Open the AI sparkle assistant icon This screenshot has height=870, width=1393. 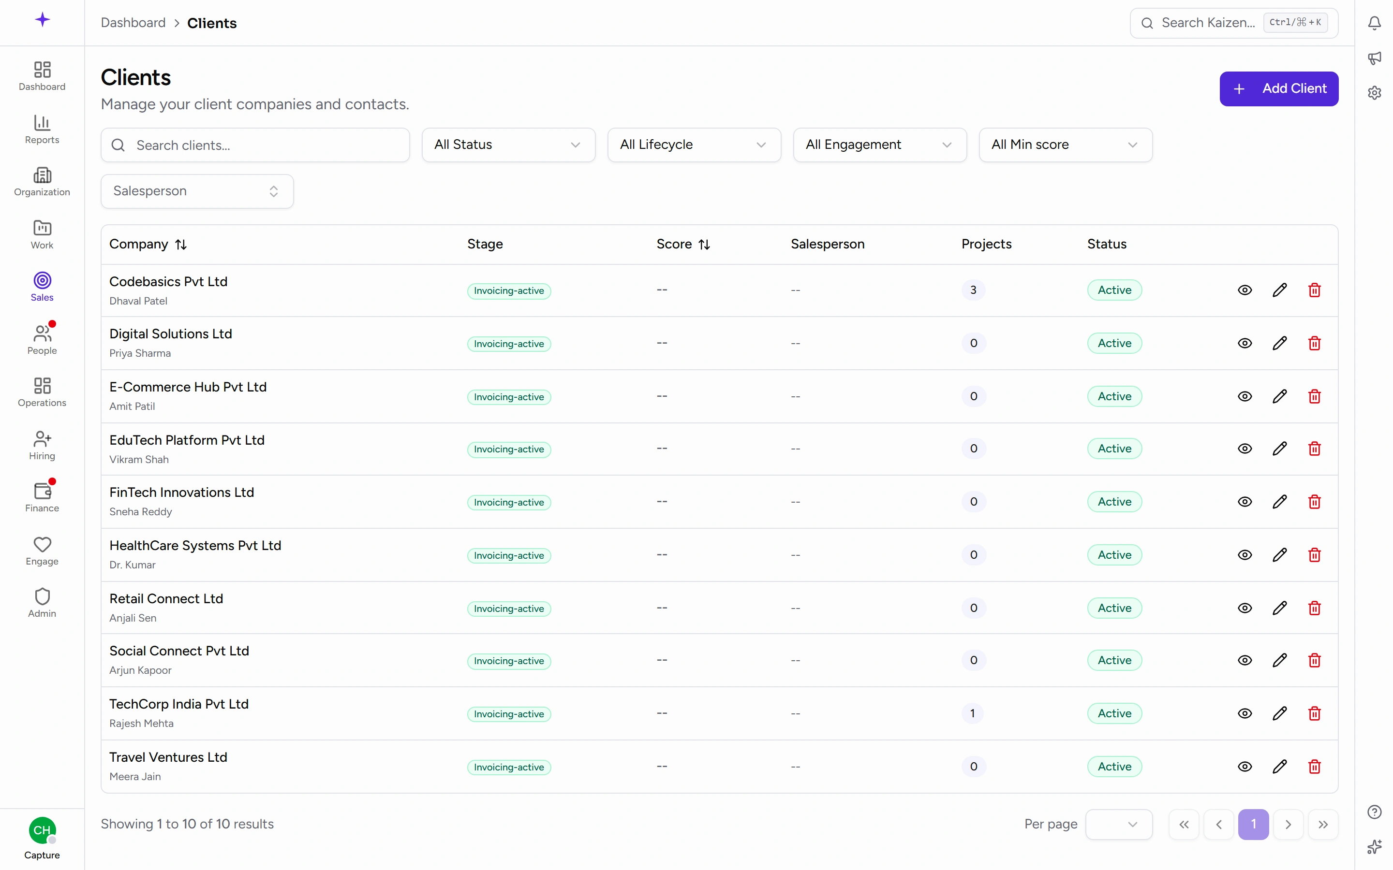point(1374,846)
